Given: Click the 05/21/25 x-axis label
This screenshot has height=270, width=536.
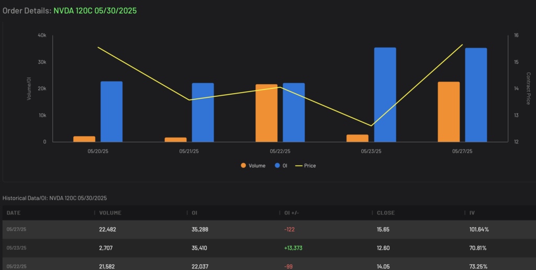Looking at the screenshot, I should point(188,151).
